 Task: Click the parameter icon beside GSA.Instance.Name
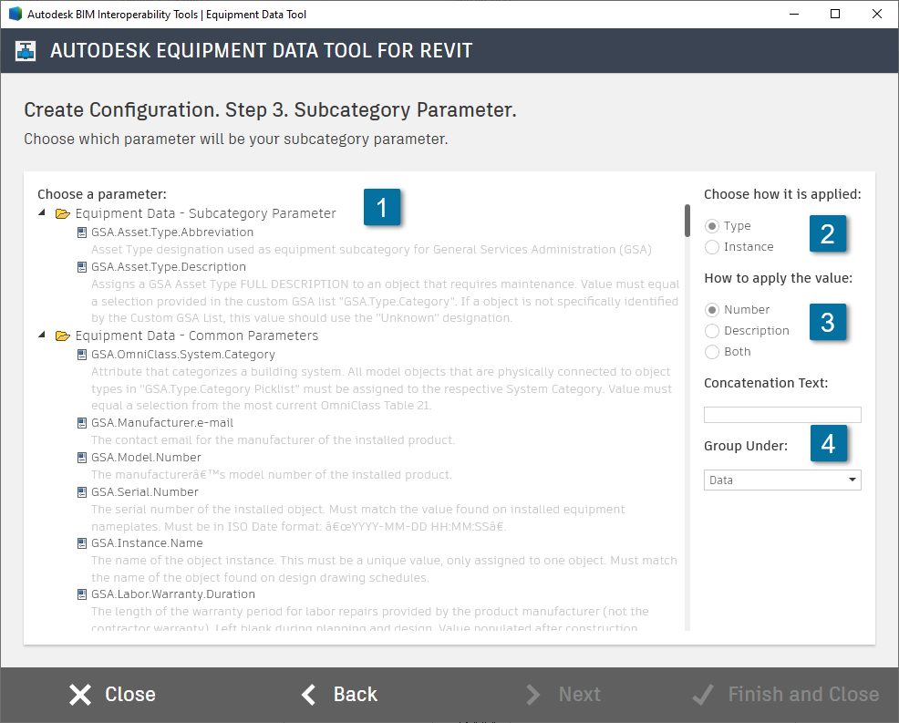tap(81, 542)
